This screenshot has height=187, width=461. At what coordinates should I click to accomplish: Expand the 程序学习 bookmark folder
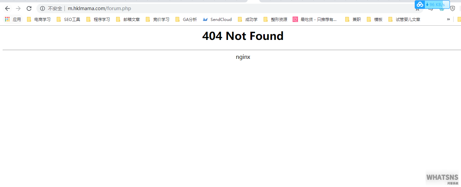(98, 20)
